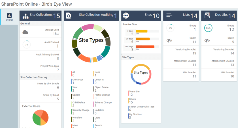Click the Doc Libs header icon
The width and height of the screenshot is (238, 128).
click(x=207, y=16)
